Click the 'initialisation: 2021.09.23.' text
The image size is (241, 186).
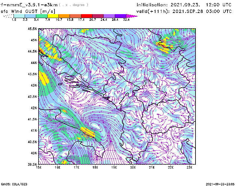(168, 5)
